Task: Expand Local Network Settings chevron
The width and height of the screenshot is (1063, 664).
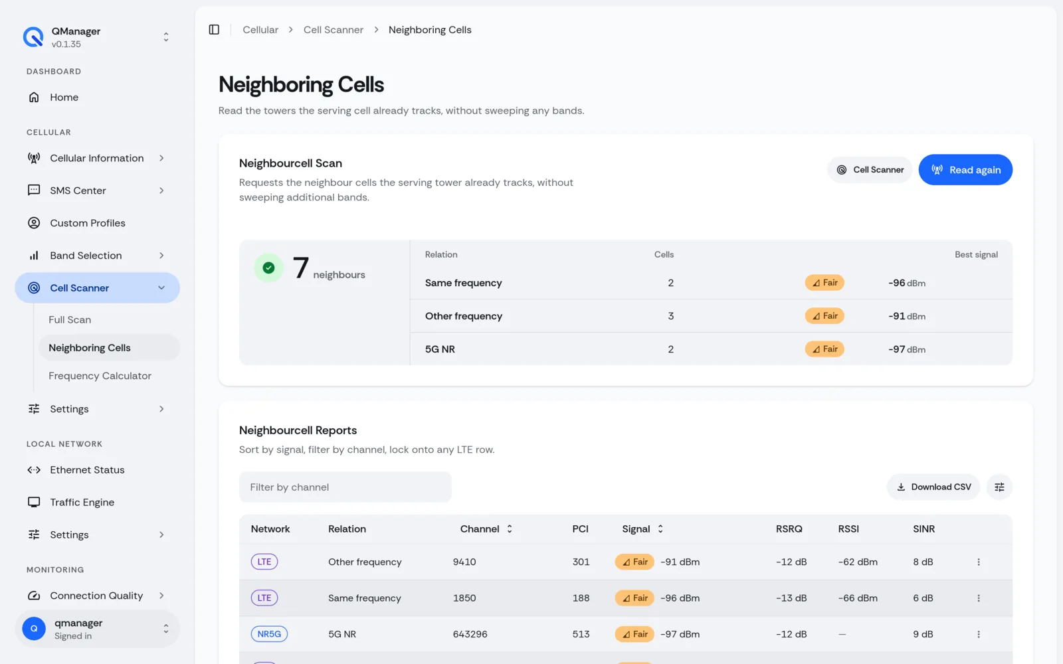Action: [x=161, y=535]
